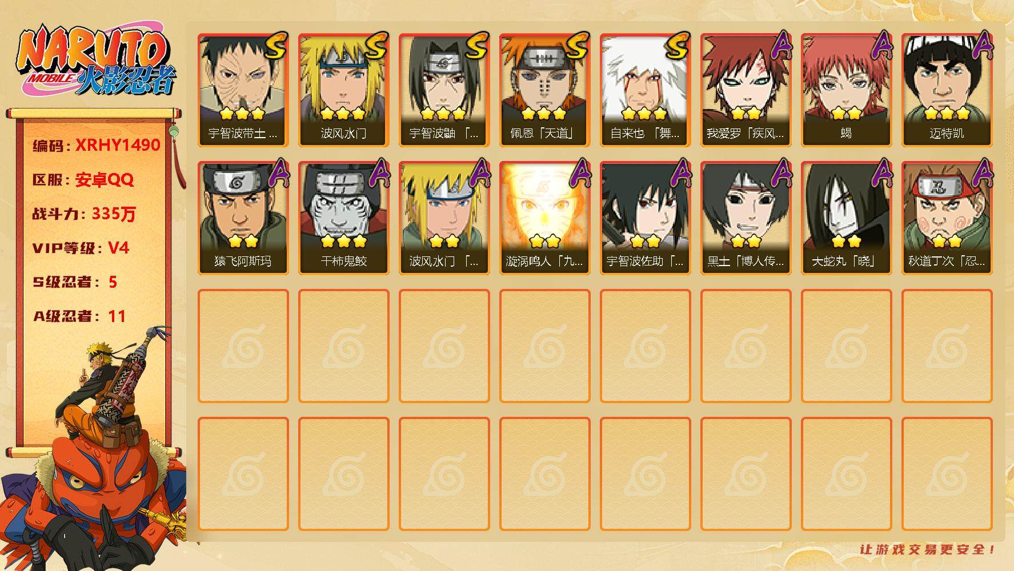This screenshot has height=571, width=1014.
Task: Click the 佩恩「天道」 ninja card
Action: point(544,90)
